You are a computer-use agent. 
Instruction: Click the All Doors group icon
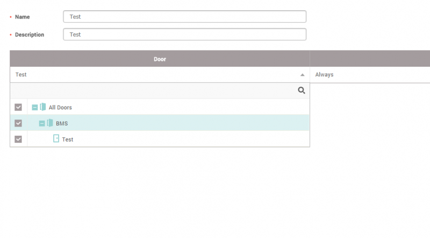coord(43,107)
